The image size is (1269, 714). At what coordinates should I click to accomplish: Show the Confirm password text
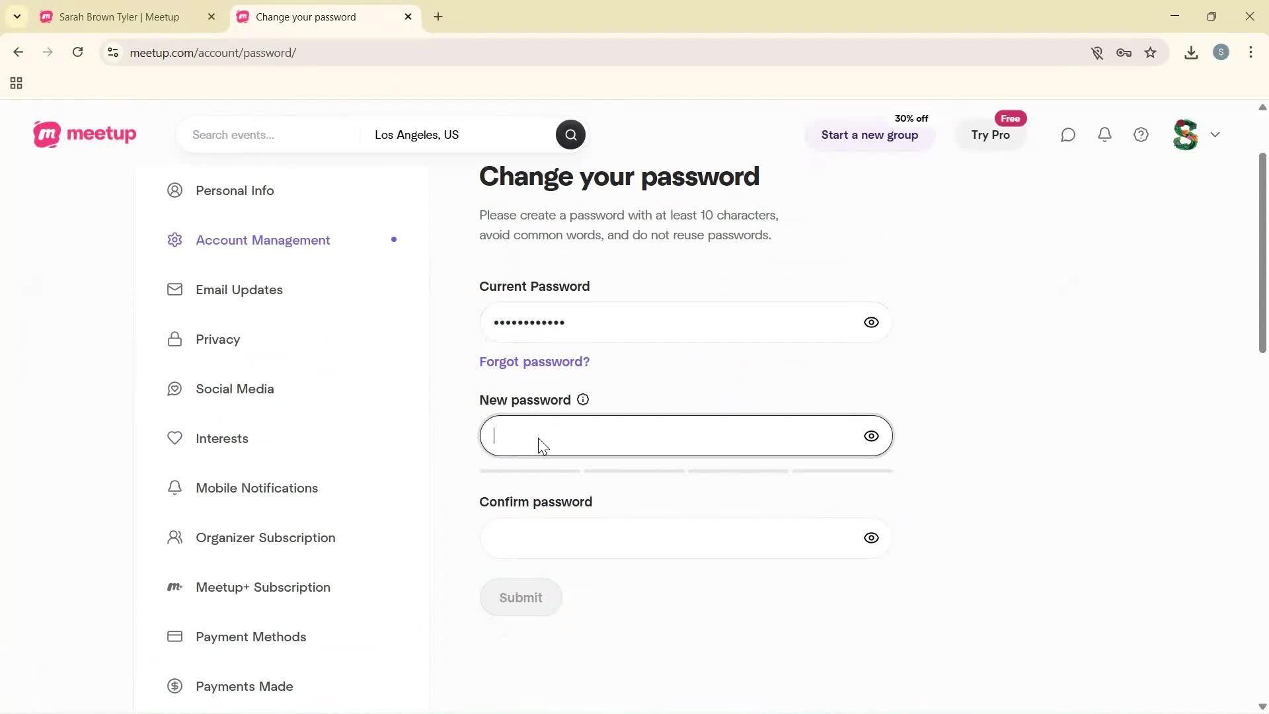click(871, 537)
